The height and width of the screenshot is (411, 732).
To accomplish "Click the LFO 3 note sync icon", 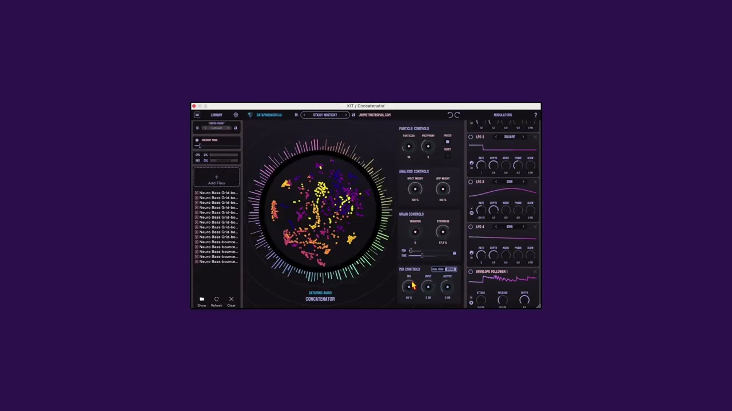I will click(472, 207).
